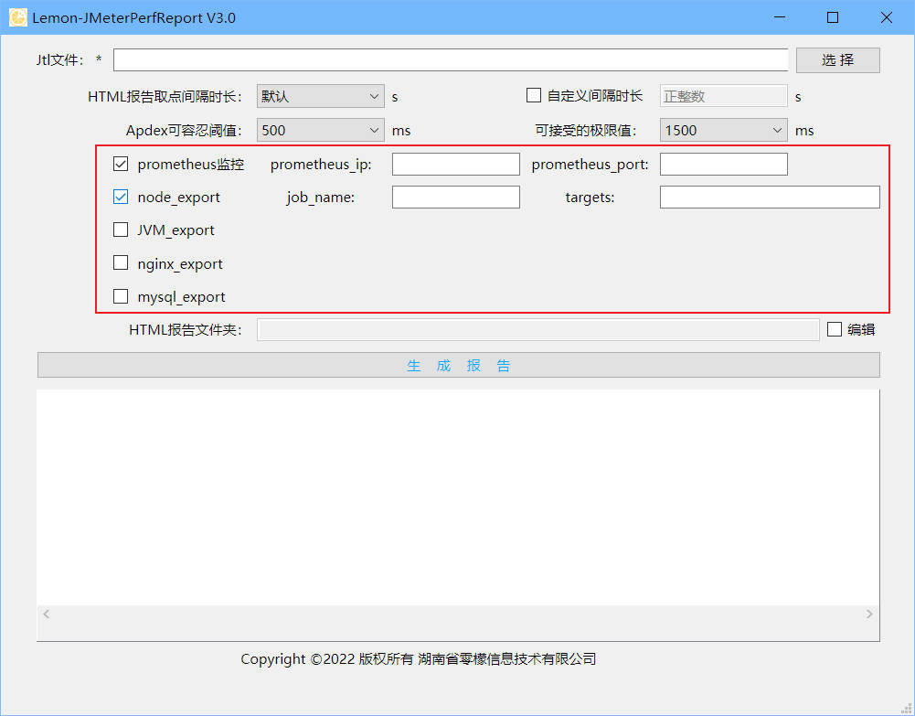Click the window title 'Lemon-JMeterPerfReport V3.0'
This screenshot has height=716, width=915.
tap(133, 18)
